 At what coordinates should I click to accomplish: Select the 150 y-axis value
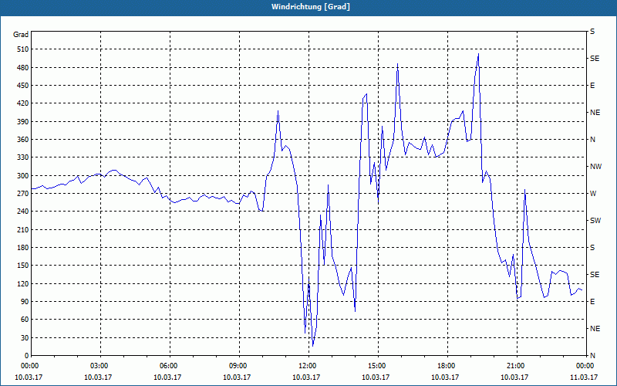23,266
